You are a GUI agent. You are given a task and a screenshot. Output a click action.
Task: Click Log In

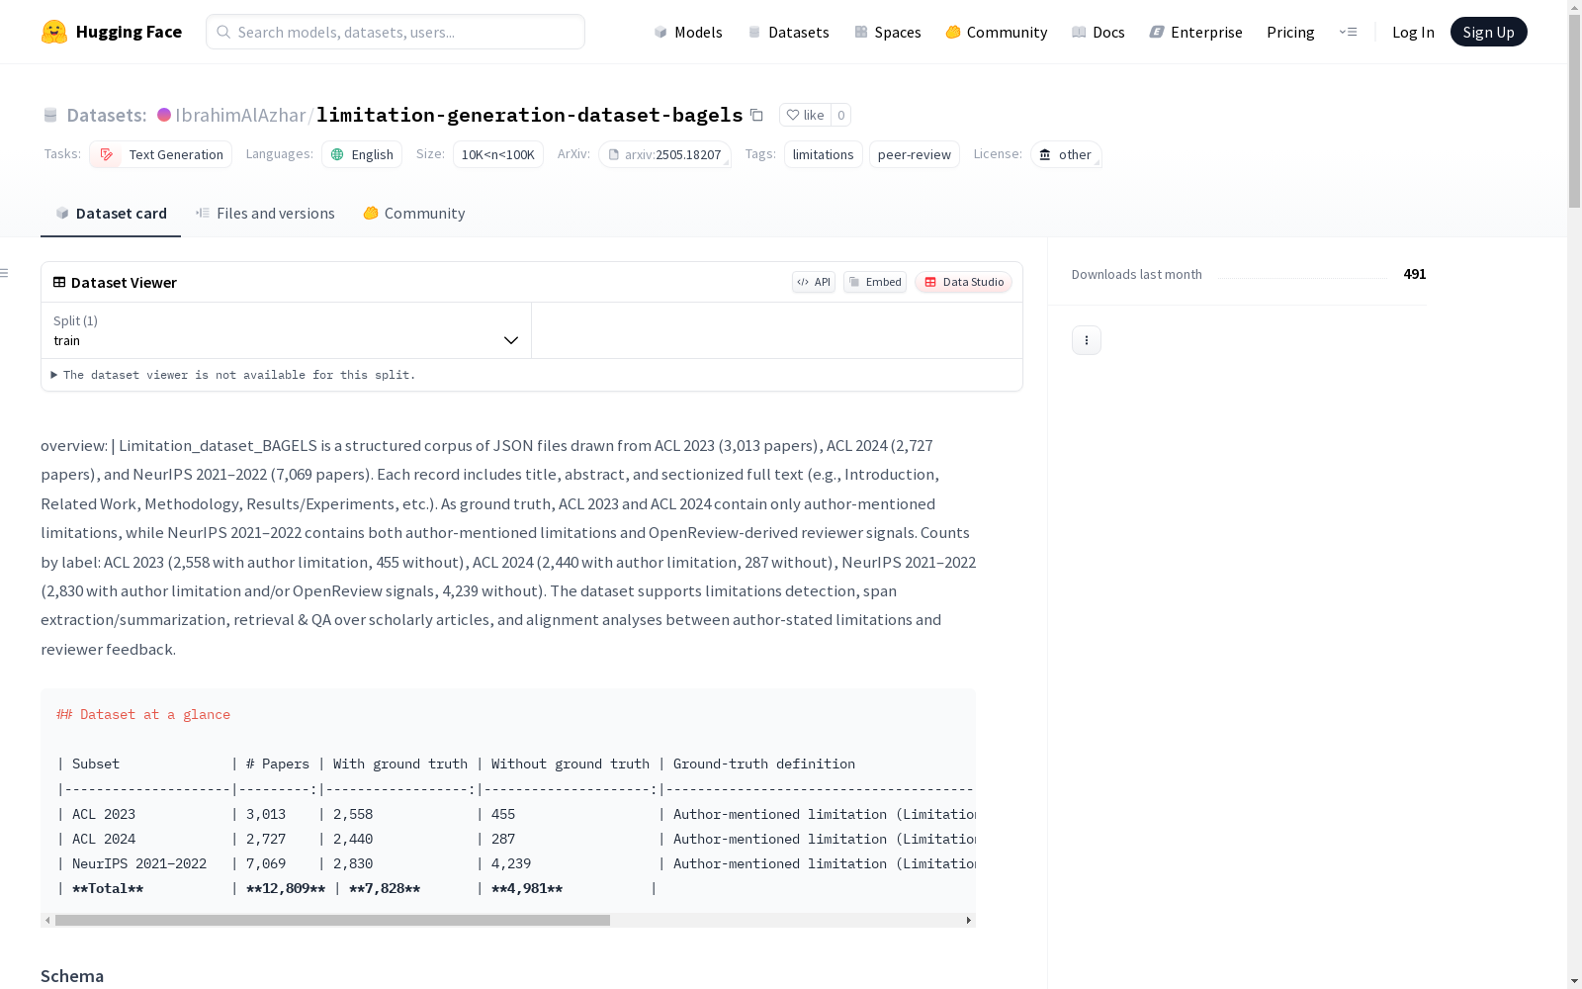pos(1413,32)
